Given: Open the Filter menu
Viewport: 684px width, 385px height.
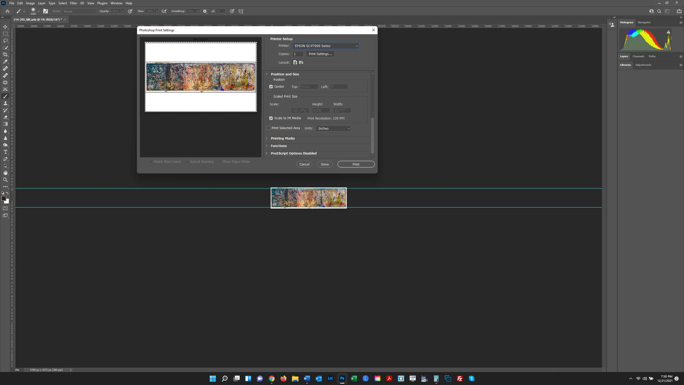Looking at the screenshot, I should (x=73, y=3).
